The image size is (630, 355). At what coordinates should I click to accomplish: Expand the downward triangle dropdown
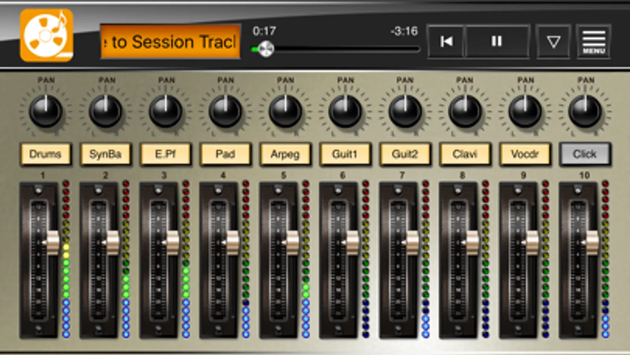point(554,41)
